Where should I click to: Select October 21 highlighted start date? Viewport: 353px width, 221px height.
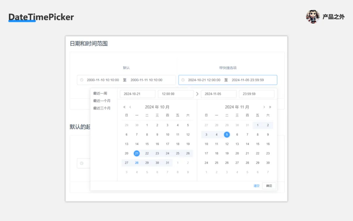click(137, 153)
